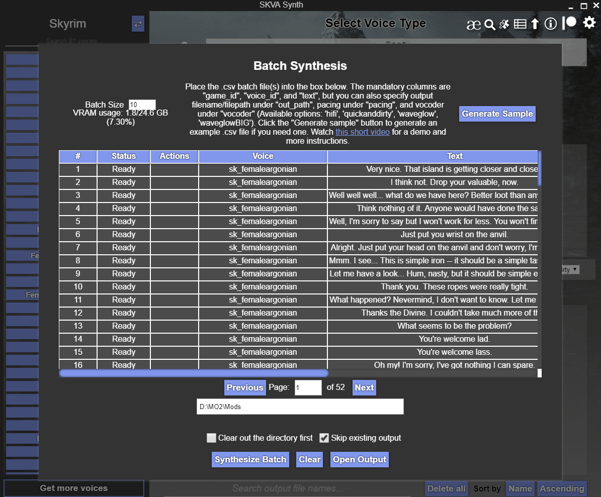601x497 pixels.
Task: Click row 9 text 'Let me have a look... Hum, nasty'
Action: 433,274
